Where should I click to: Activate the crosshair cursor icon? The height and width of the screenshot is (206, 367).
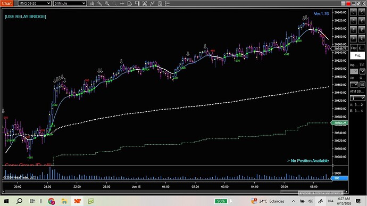(x=122, y=4)
